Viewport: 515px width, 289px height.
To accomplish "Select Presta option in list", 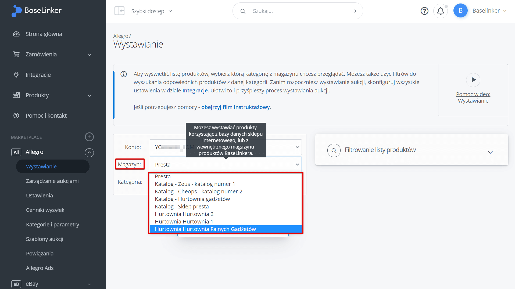I will click(x=226, y=176).
